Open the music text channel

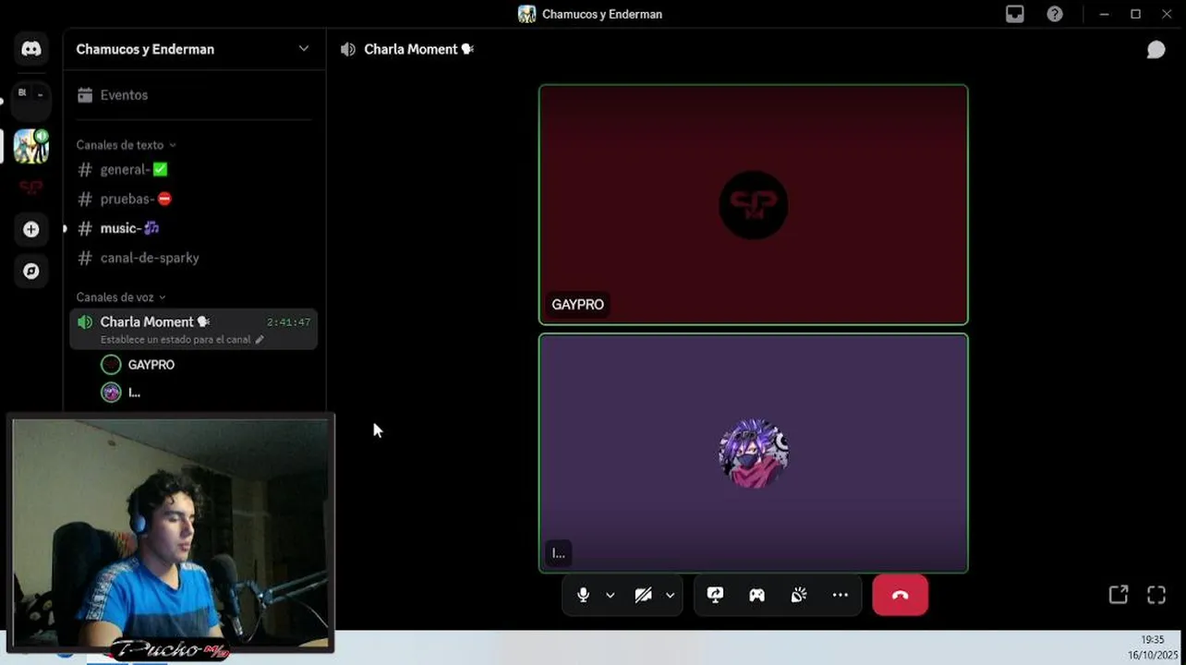click(x=194, y=228)
